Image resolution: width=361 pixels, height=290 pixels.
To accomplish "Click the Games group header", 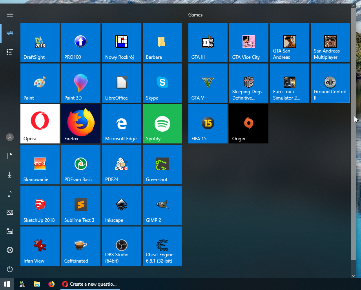I will (x=195, y=15).
